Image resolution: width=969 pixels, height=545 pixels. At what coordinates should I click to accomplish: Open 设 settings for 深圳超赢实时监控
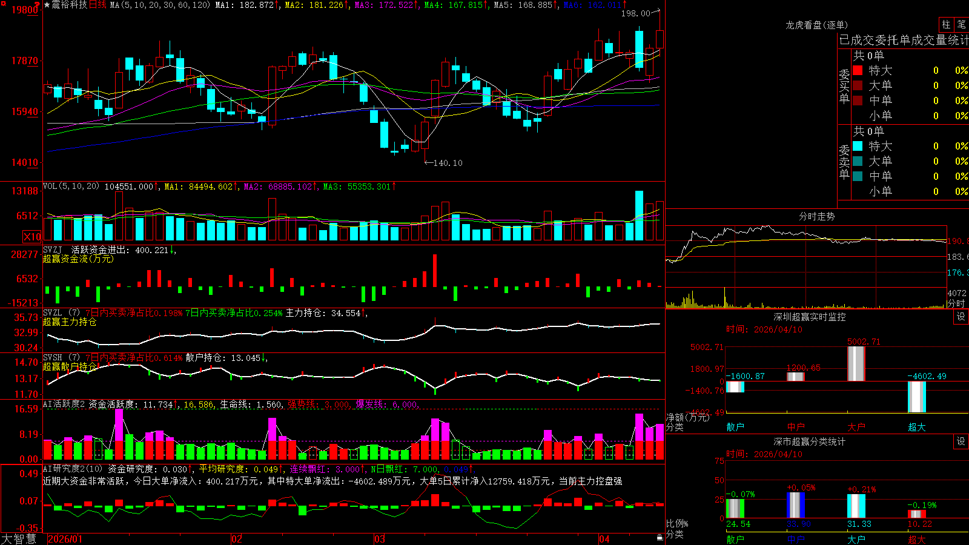point(961,317)
